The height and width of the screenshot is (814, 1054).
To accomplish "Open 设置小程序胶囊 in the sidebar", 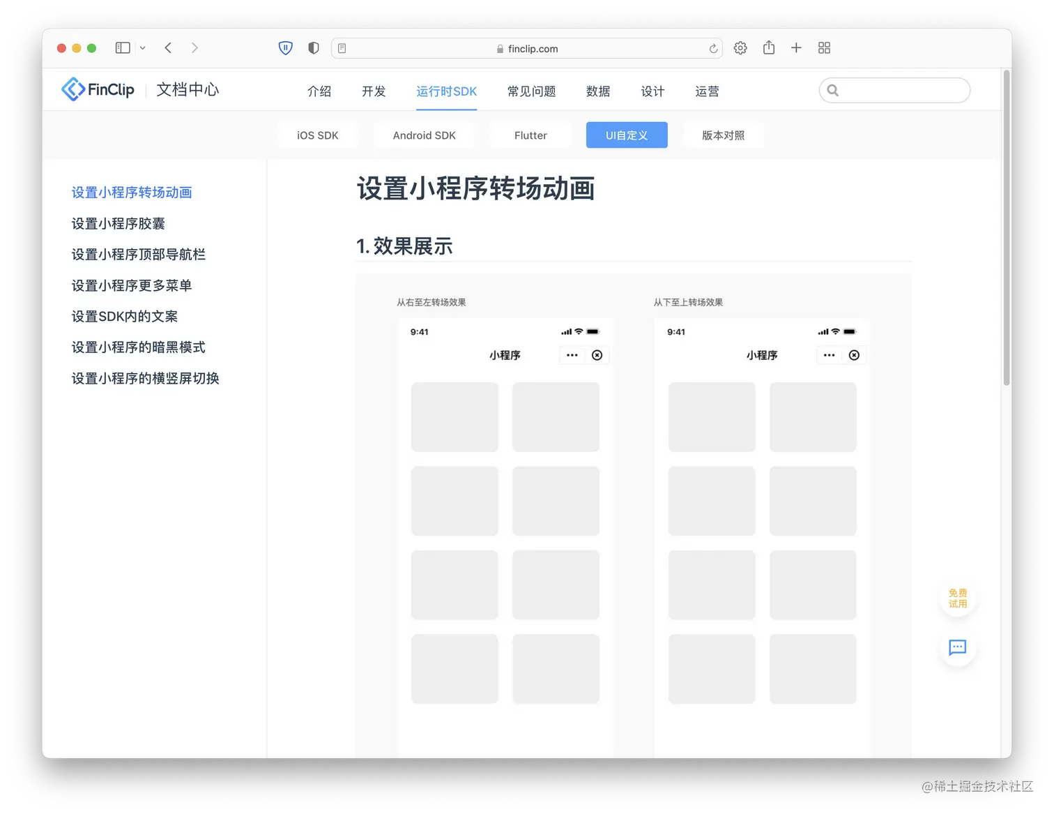I will [x=119, y=223].
